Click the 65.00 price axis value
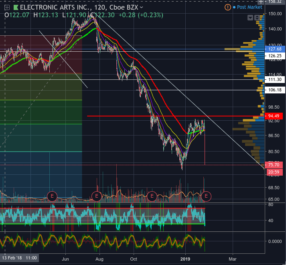The width and height of the screenshot is (286, 265). tap(274, 199)
